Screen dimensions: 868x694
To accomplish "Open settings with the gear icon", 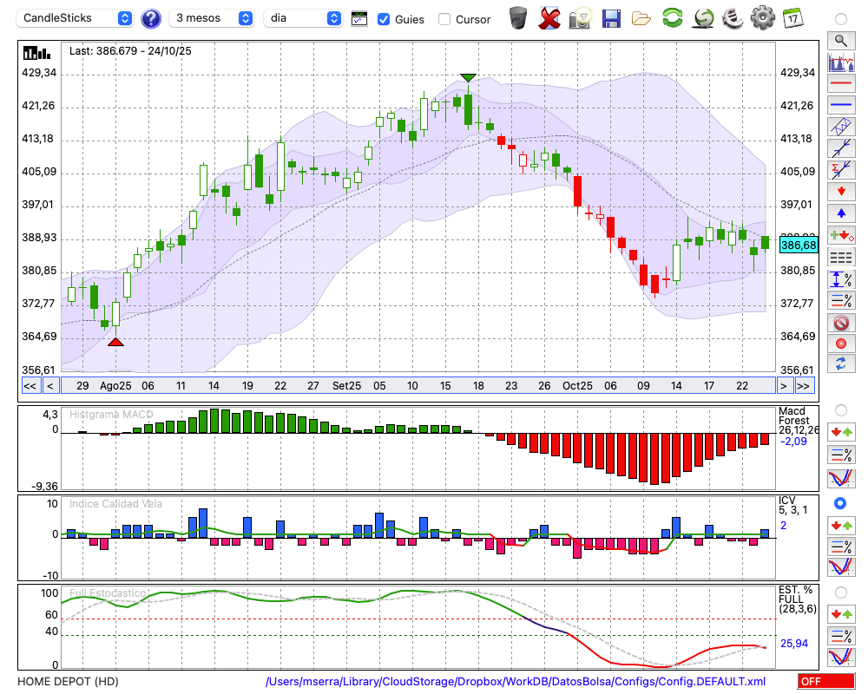I will tap(762, 17).
